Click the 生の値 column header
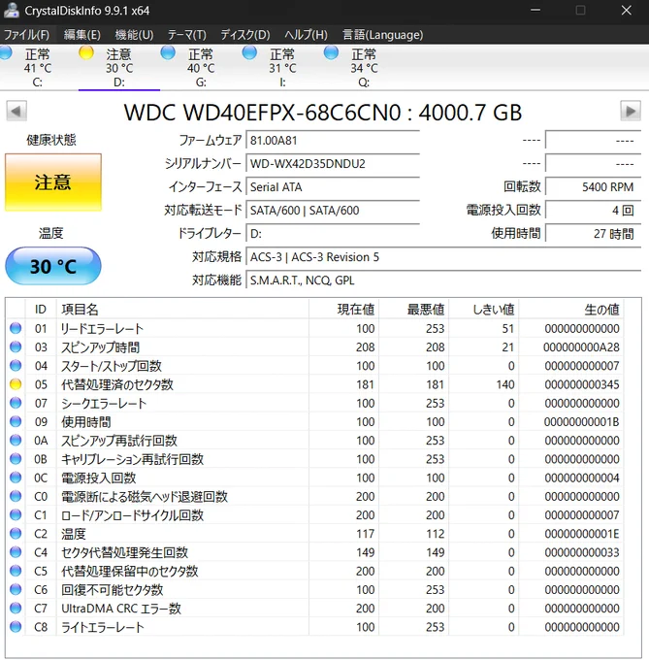This screenshot has width=649, height=660. 571,310
